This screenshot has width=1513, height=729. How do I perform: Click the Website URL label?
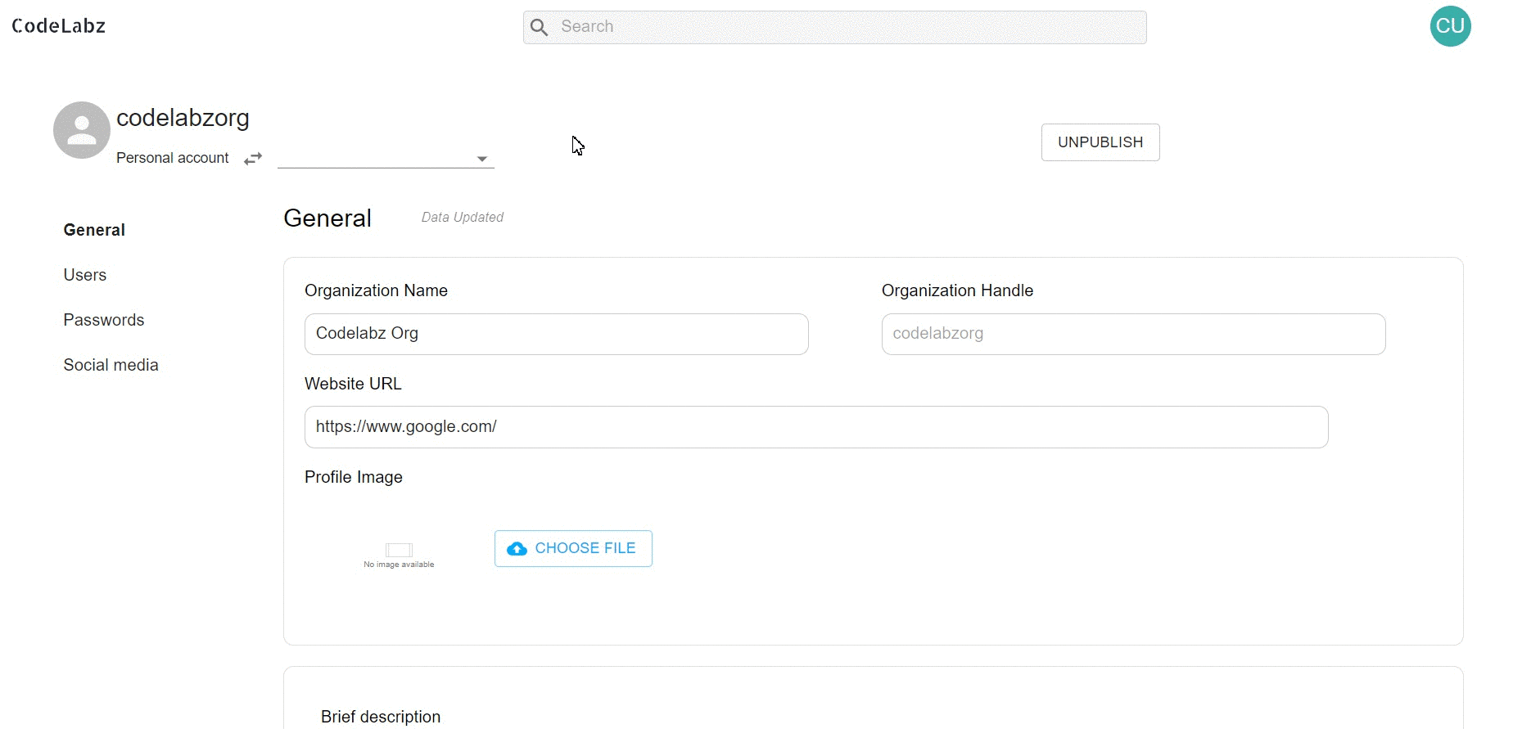click(353, 384)
